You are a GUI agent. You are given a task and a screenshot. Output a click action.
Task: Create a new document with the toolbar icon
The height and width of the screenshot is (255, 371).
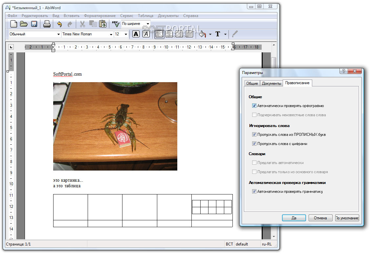click(x=14, y=24)
